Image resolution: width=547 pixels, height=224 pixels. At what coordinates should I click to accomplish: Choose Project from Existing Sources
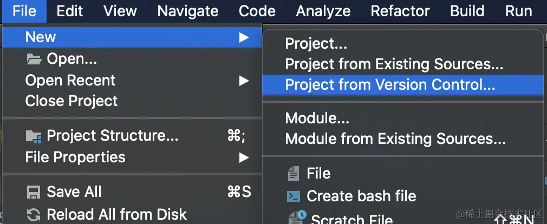point(394,64)
